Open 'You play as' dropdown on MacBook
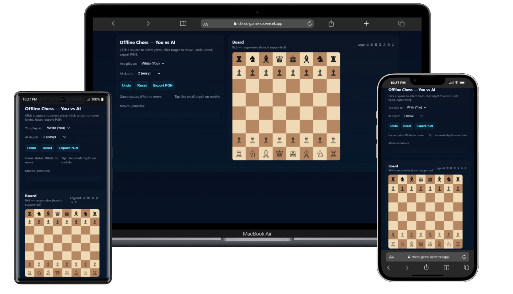The image size is (513, 294). [x=153, y=64]
